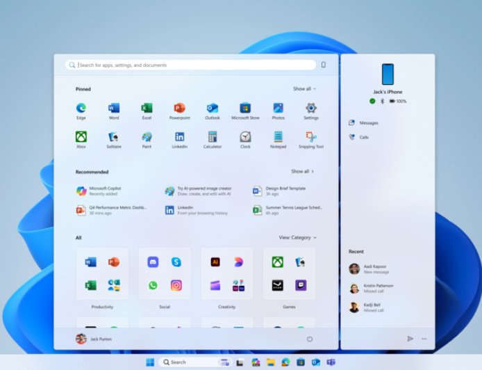Expand Recommended with Show all
This screenshot has height=370, width=482.
303,171
